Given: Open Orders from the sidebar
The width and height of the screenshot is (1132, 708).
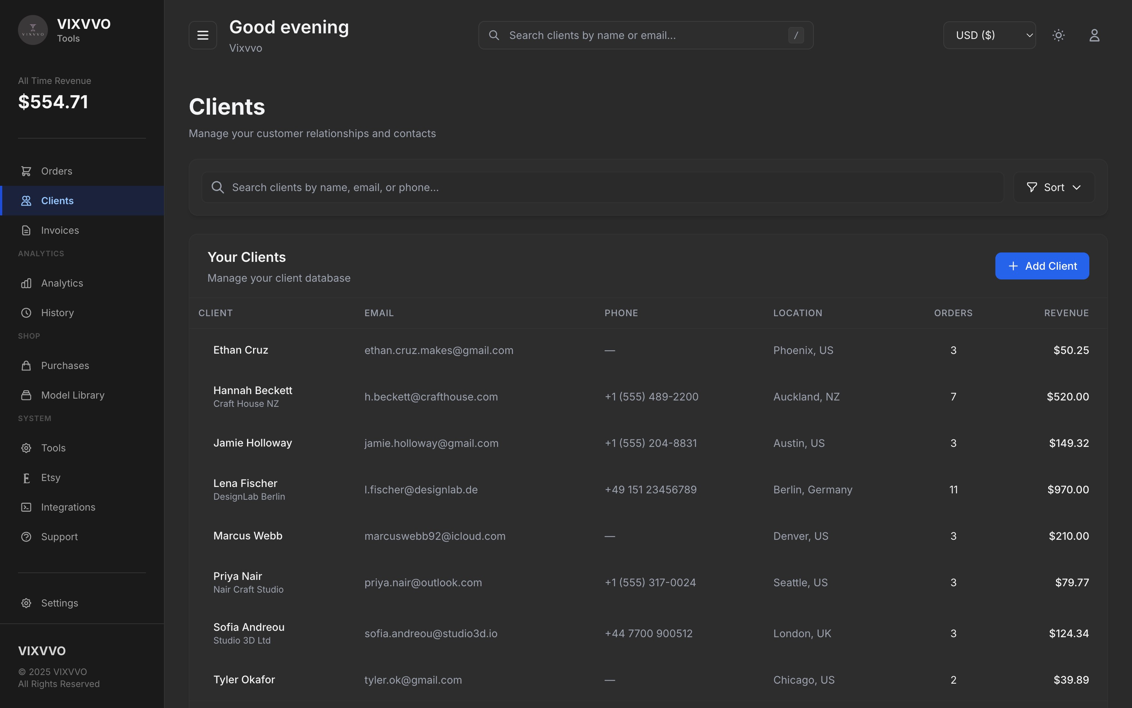Looking at the screenshot, I should pos(57,172).
